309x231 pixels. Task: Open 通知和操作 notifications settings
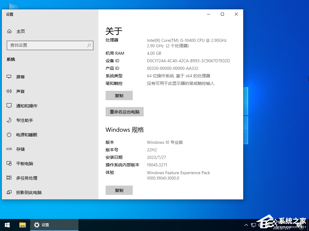tap(27, 106)
